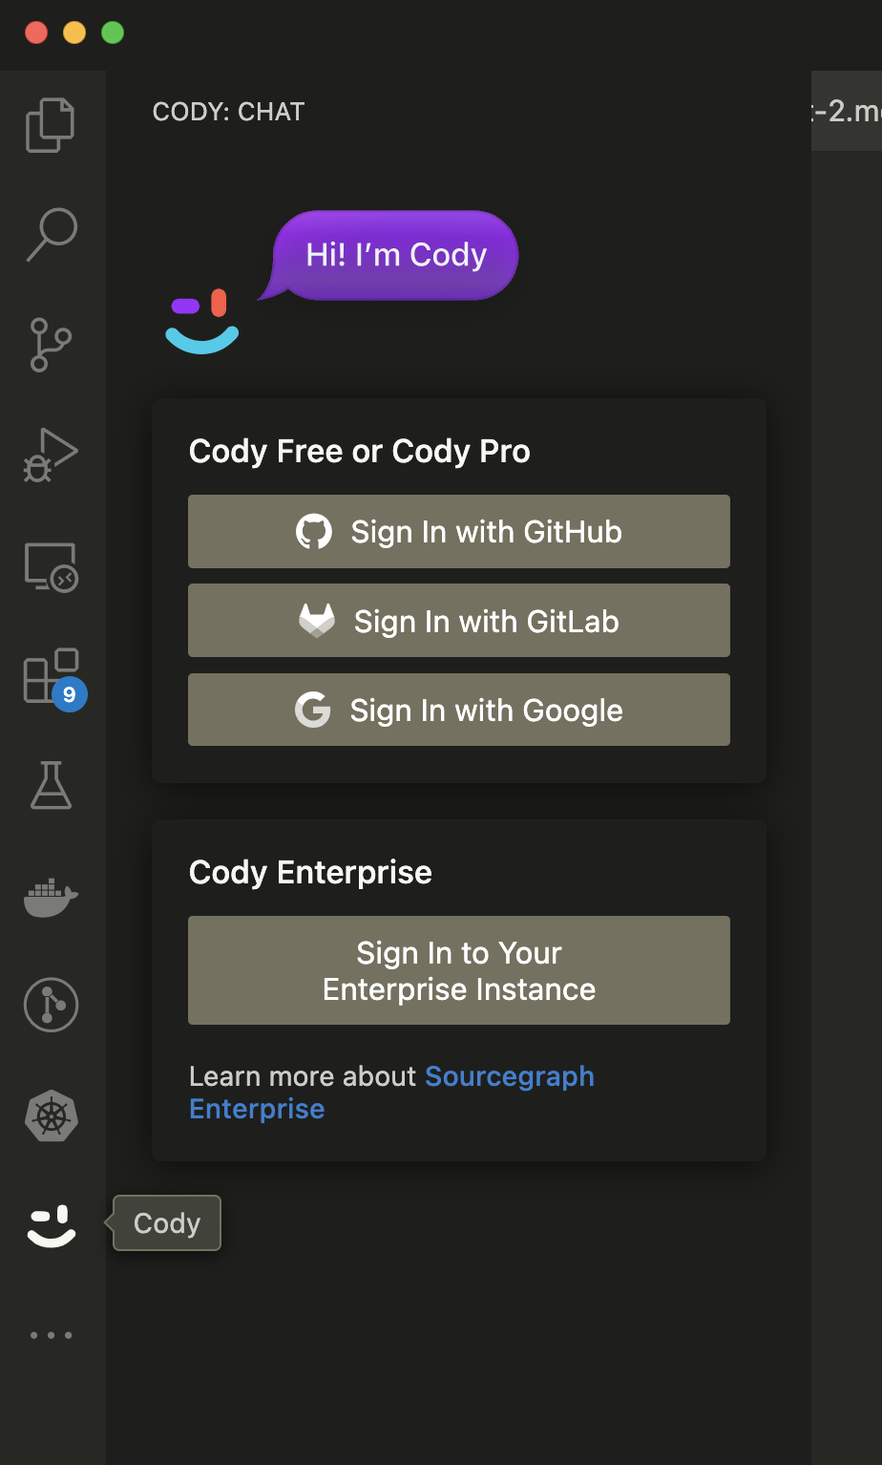
Task: Switch to the partially visible editor tab
Action: click(x=848, y=112)
